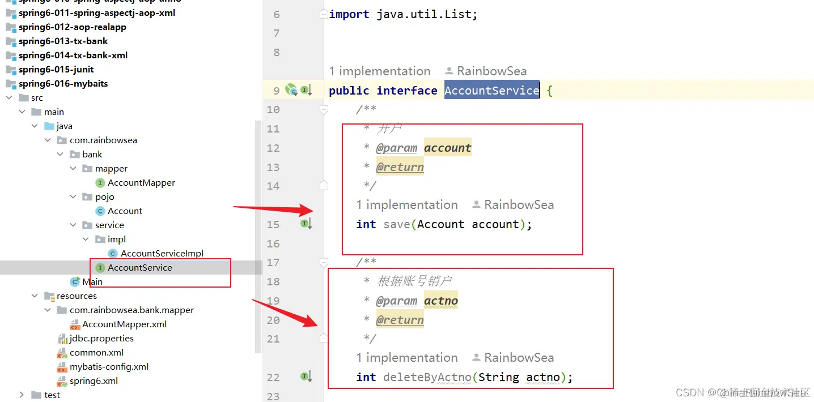Fold the doc comment marker at line 17
The width and height of the screenshot is (814, 402).
(324, 262)
